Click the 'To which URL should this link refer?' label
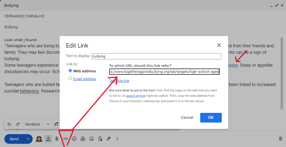The width and height of the screenshot is (286, 147). click(140, 66)
